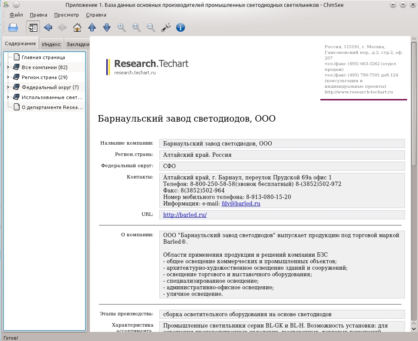
Task: Click the Print toolbar icon
Action: [13, 27]
